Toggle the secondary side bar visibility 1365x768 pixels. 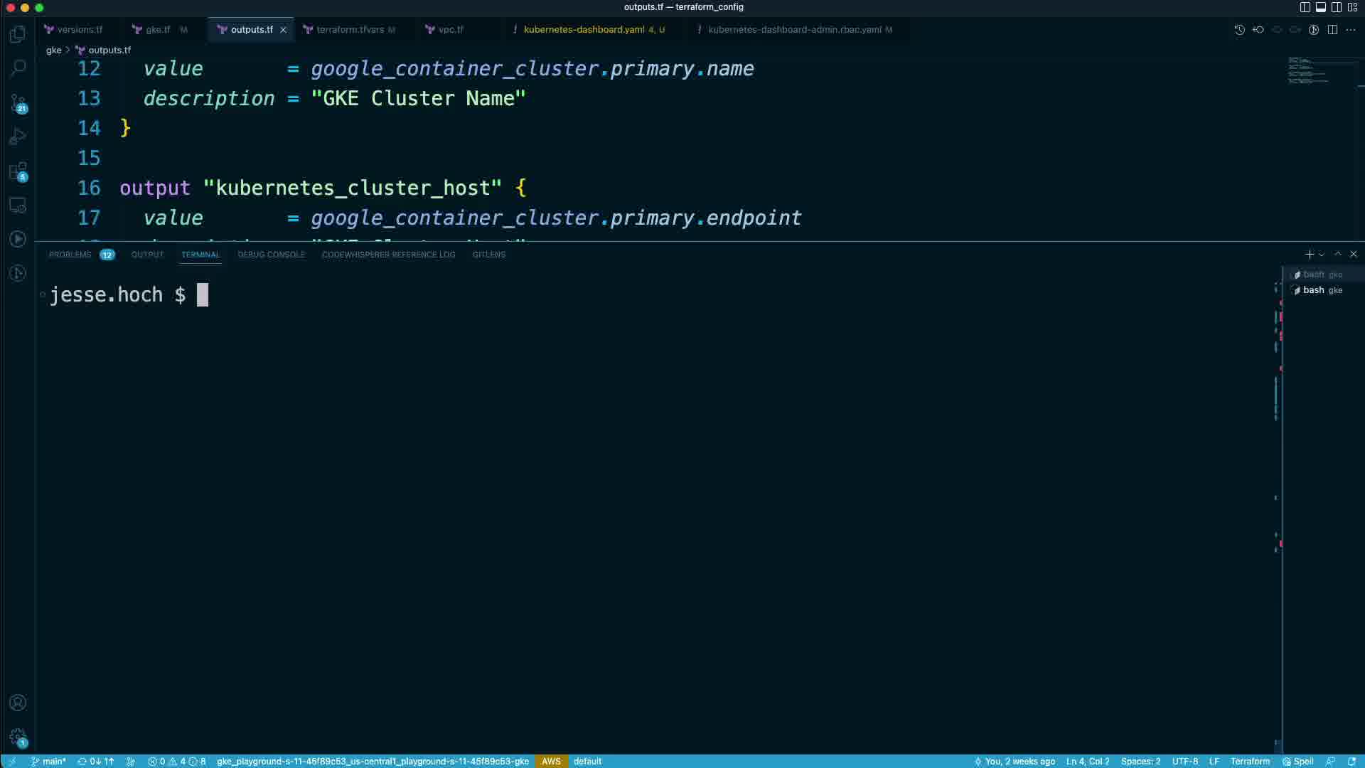pyautogui.click(x=1337, y=7)
